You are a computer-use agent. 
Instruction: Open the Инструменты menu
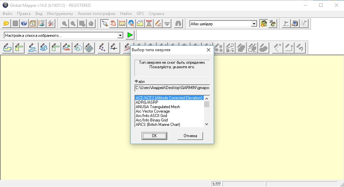(60, 14)
